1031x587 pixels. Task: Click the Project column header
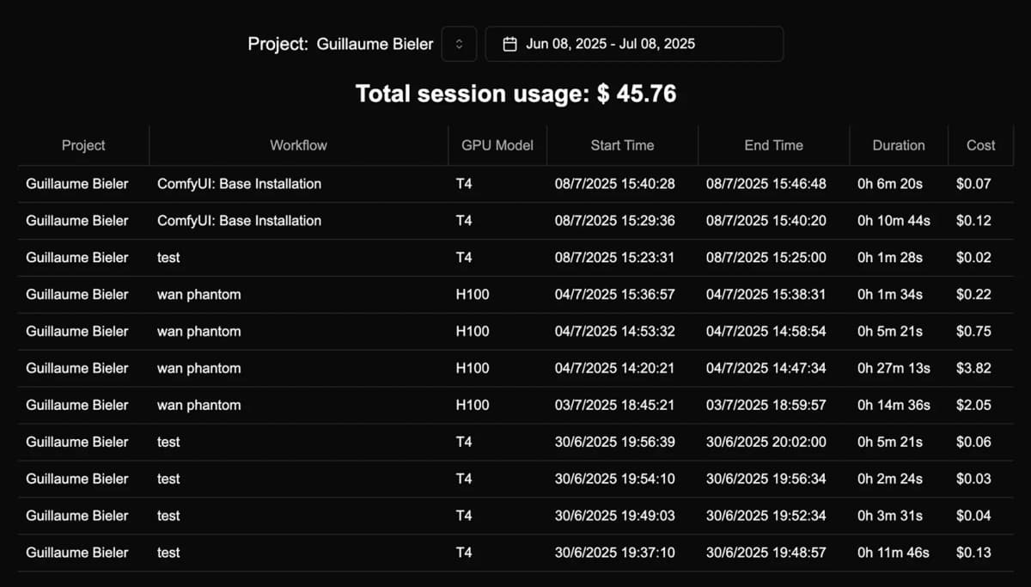[x=83, y=145]
